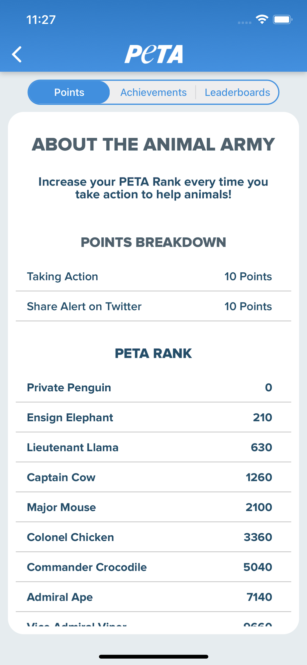Tap the back arrow icon

click(17, 55)
